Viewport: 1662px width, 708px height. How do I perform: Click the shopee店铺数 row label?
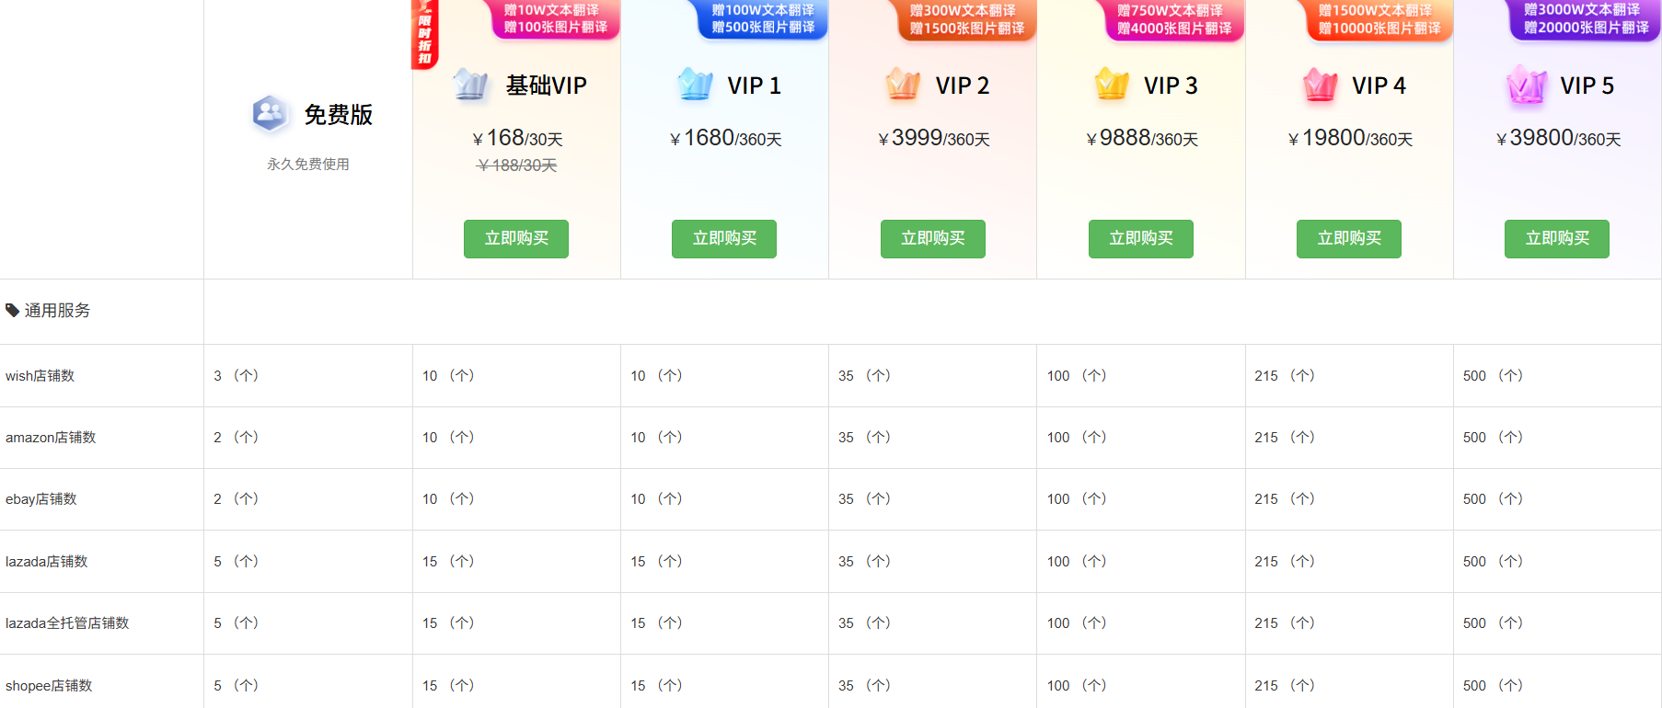coord(49,686)
